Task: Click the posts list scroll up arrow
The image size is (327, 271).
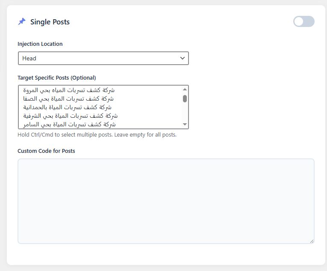Action: point(185,89)
